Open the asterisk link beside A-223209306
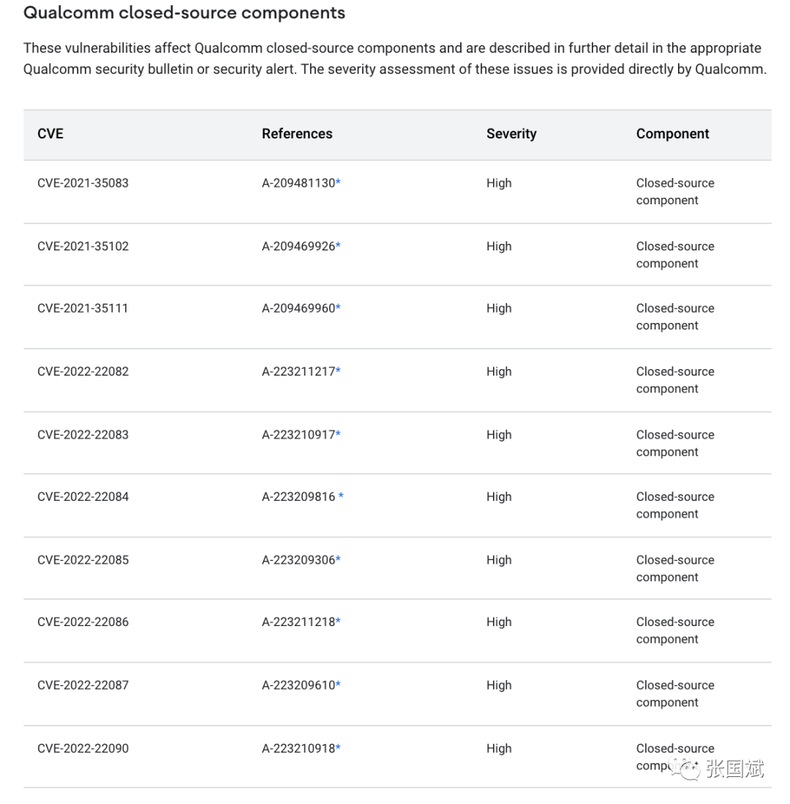Image resolution: width=790 pixels, height=804 pixels. [338, 559]
